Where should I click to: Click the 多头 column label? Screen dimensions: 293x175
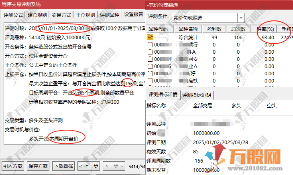point(236,106)
